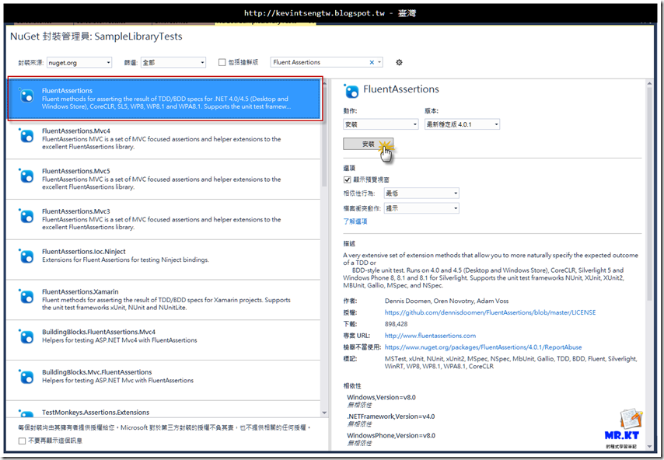
Task: Click the package list scrollbar down arrow
Action: click(x=324, y=413)
